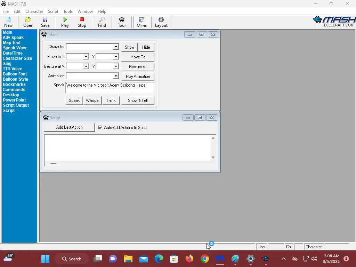Click inside the Speak text field
This screenshot has height=267, width=356.
point(110,88)
